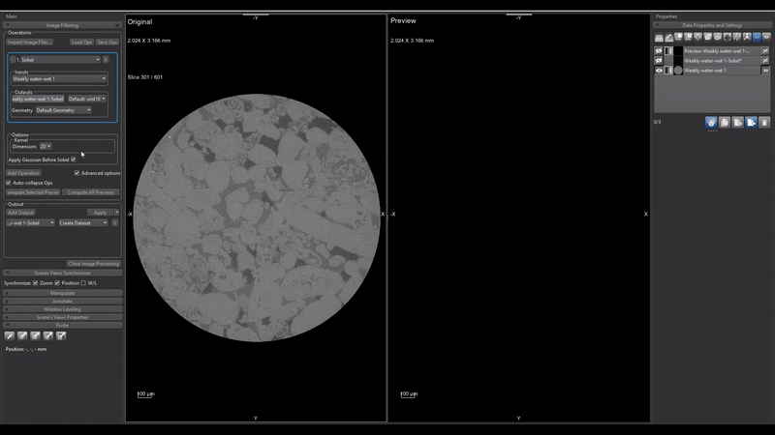
Task: Collapse the Sobel operation with minus button
Action: 13,60
